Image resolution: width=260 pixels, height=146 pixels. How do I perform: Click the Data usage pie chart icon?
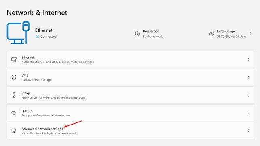pos(211,34)
